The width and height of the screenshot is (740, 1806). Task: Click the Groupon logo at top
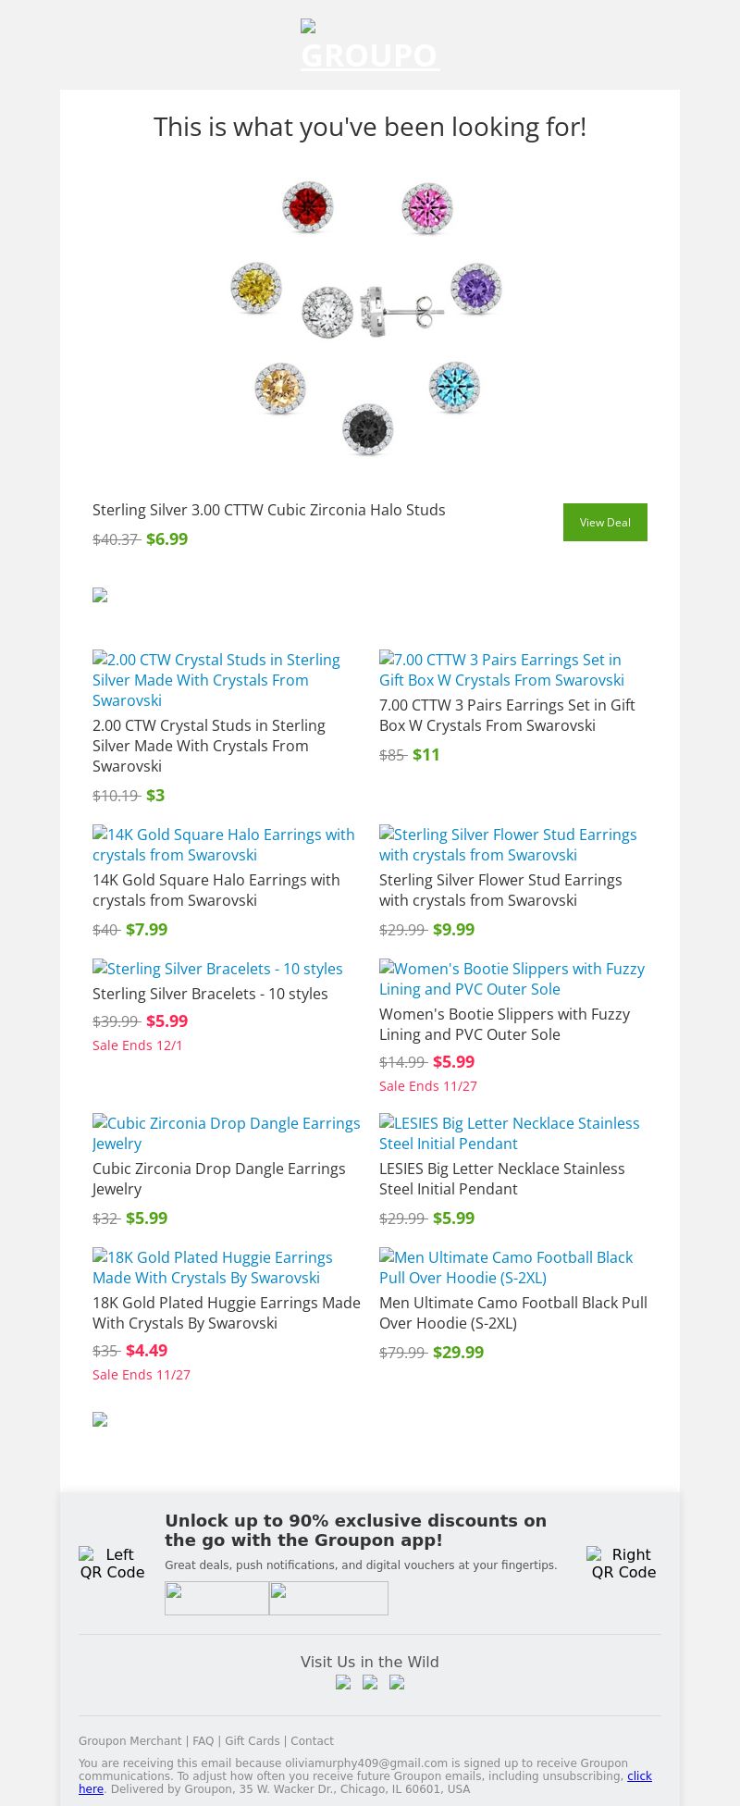(x=370, y=46)
